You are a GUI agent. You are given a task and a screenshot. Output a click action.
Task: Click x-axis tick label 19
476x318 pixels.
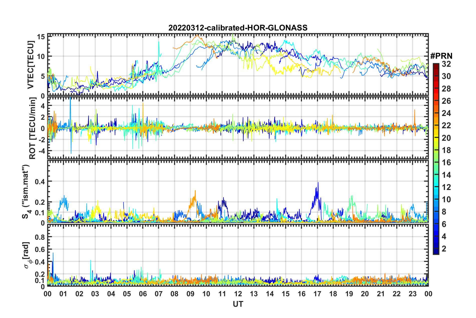(349, 294)
